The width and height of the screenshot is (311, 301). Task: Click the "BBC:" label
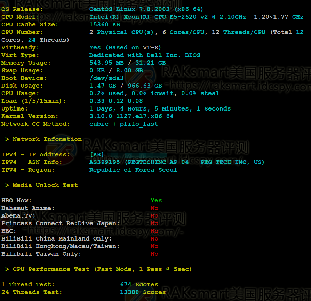click(9, 231)
